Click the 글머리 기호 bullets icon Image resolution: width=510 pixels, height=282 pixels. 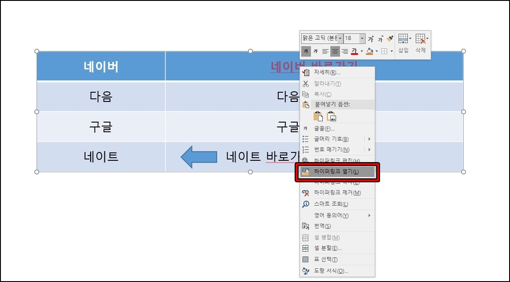[x=305, y=139]
